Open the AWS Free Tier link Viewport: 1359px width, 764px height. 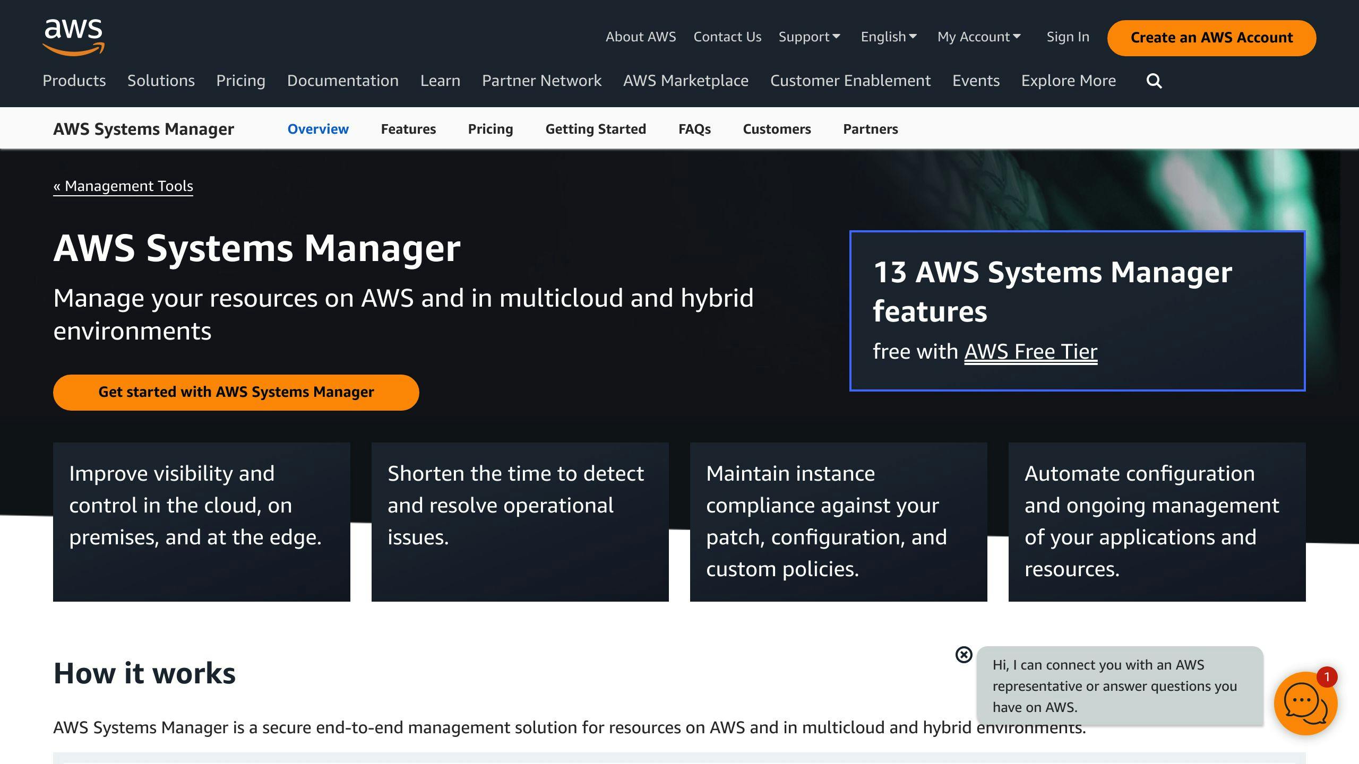(1030, 351)
